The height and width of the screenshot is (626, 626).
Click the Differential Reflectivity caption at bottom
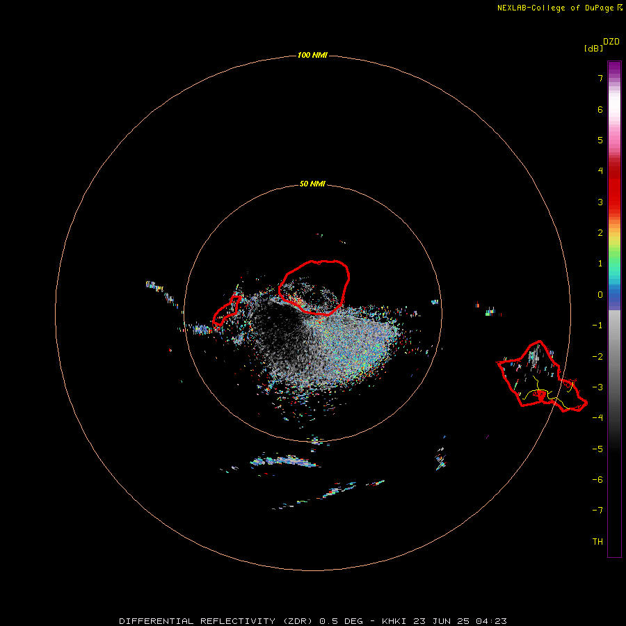pos(313,621)
